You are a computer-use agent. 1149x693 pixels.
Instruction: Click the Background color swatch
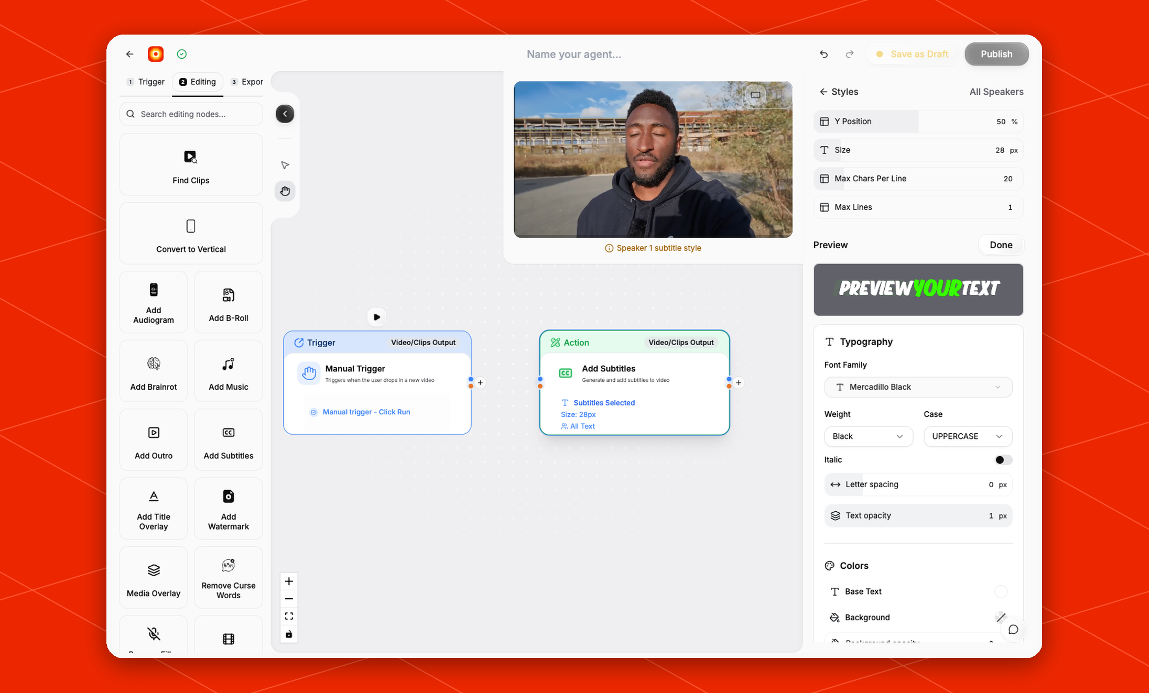(1001, 617)
